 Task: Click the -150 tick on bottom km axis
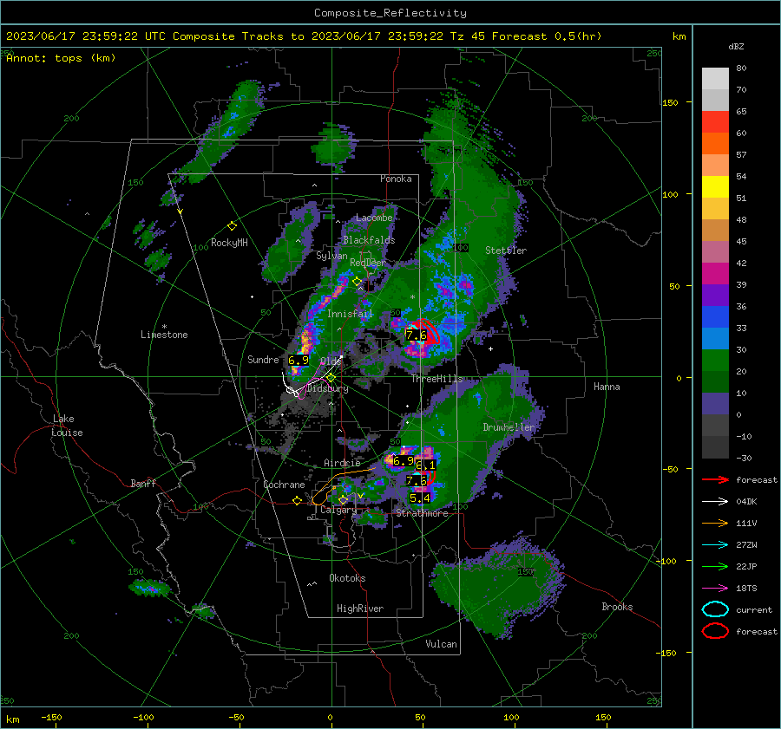[x=51, y=717]
